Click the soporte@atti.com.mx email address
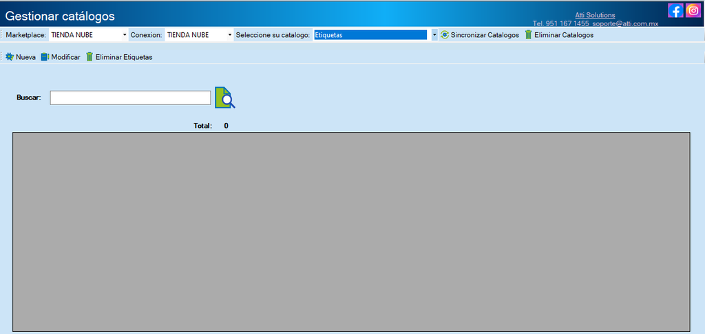705x334 pixels. coord(624,23)
